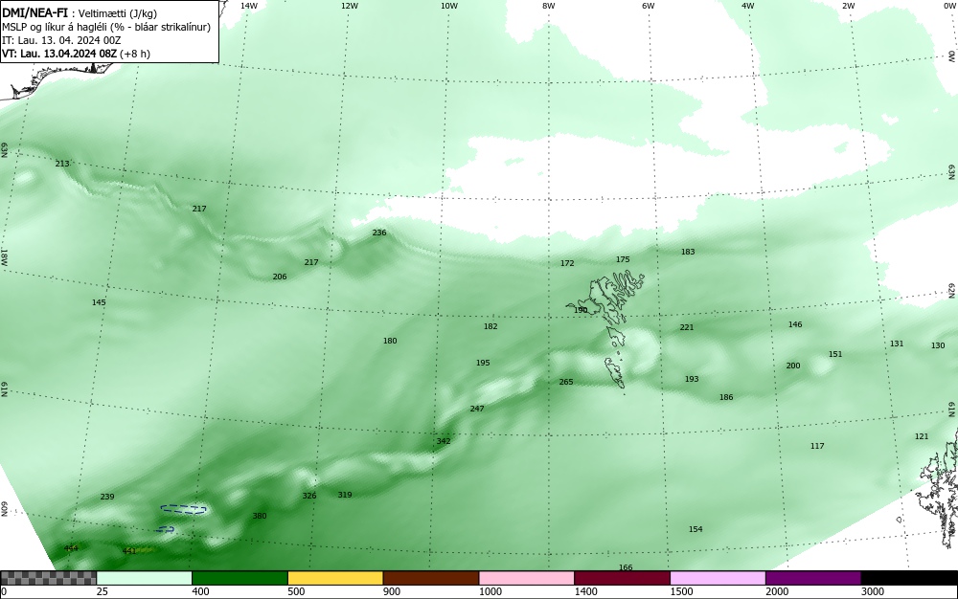Click the '6W' longitude label
Screen dimensions: 958x599
click(649, 6)
